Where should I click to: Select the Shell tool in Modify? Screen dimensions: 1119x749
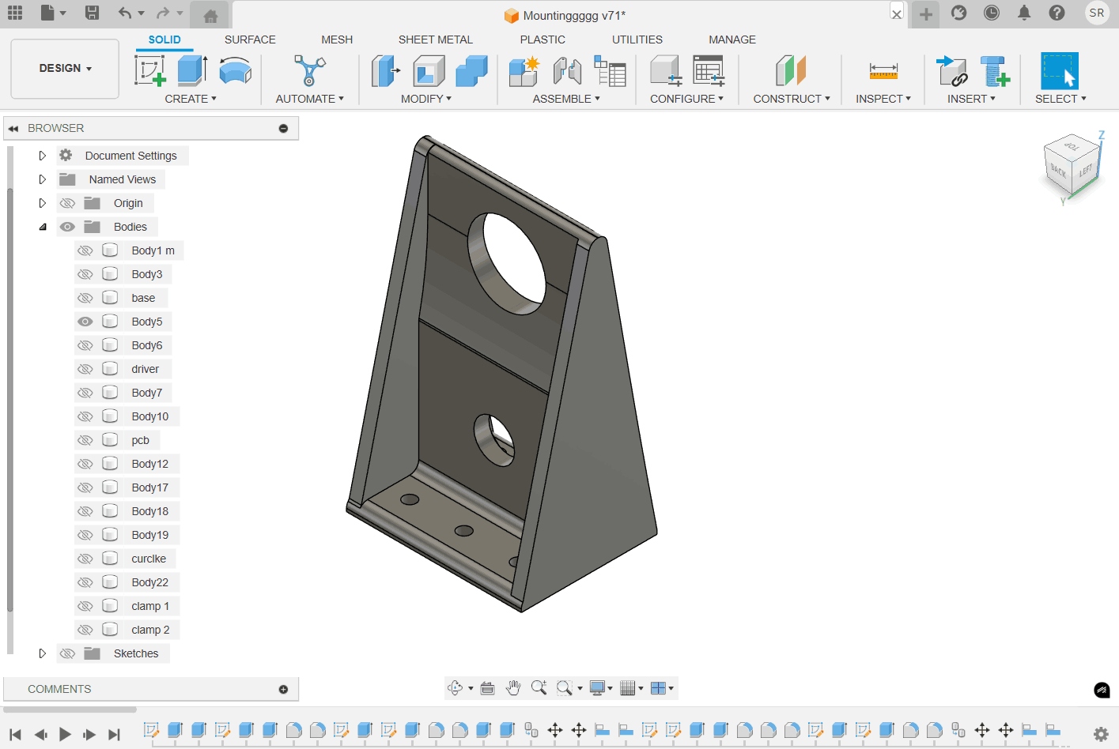(429, 71)
